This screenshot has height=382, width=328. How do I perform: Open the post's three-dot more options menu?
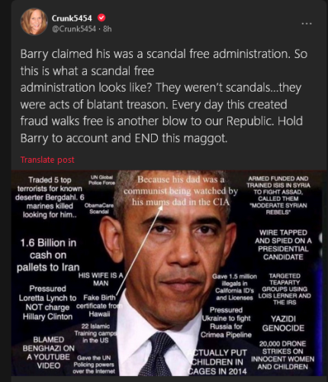(x=307, y=24)
